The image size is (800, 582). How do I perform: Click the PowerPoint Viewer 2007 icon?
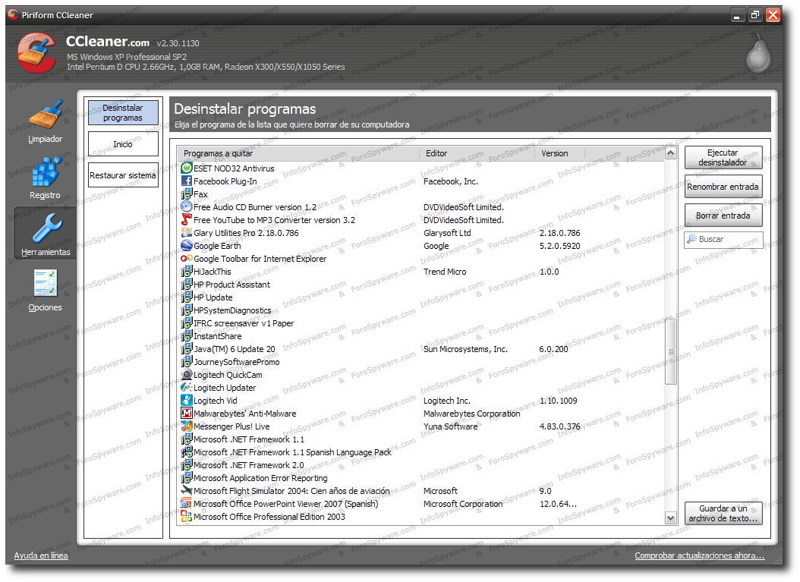[x=187, y=503]
